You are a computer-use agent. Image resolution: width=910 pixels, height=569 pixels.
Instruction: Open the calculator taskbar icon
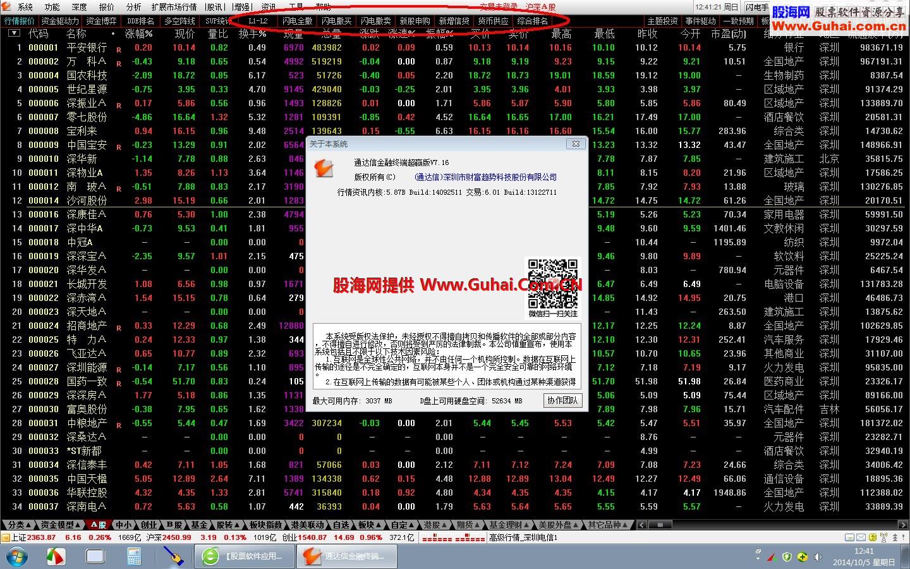coord(134,556)
